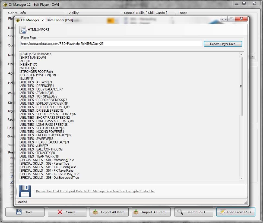Screen dimensions: 263x223
Task: Click the HTML Import globe icon
Action: point(23,30)
